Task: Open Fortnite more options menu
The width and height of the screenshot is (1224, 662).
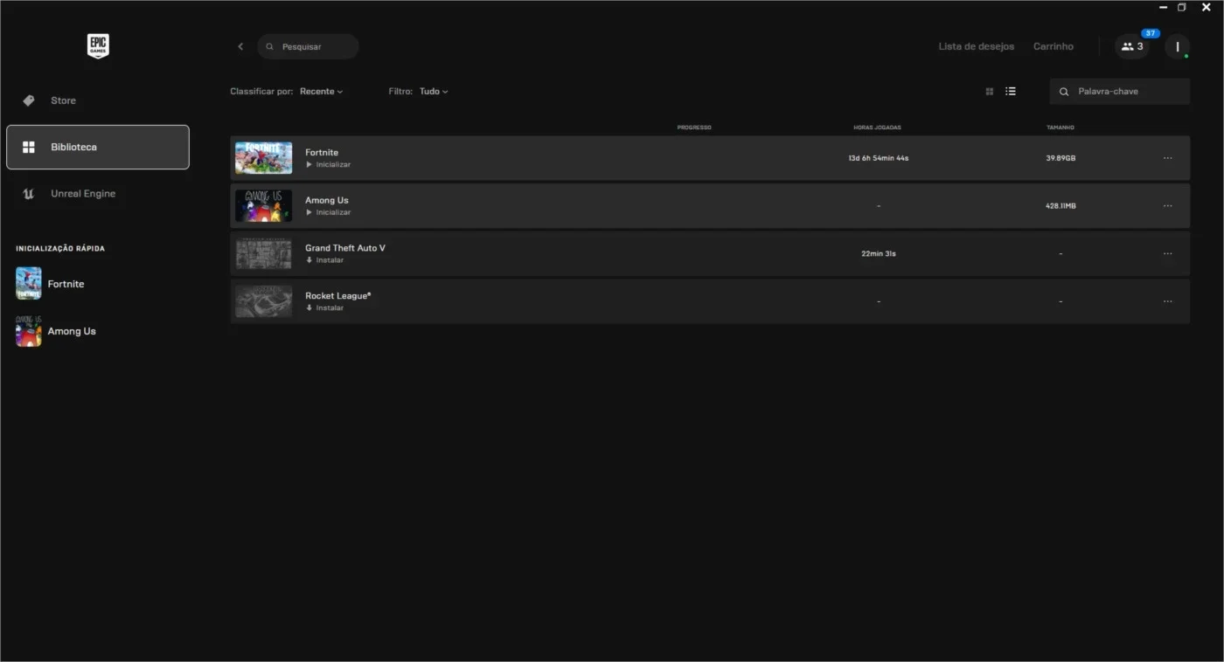Action: [1168, 158]
